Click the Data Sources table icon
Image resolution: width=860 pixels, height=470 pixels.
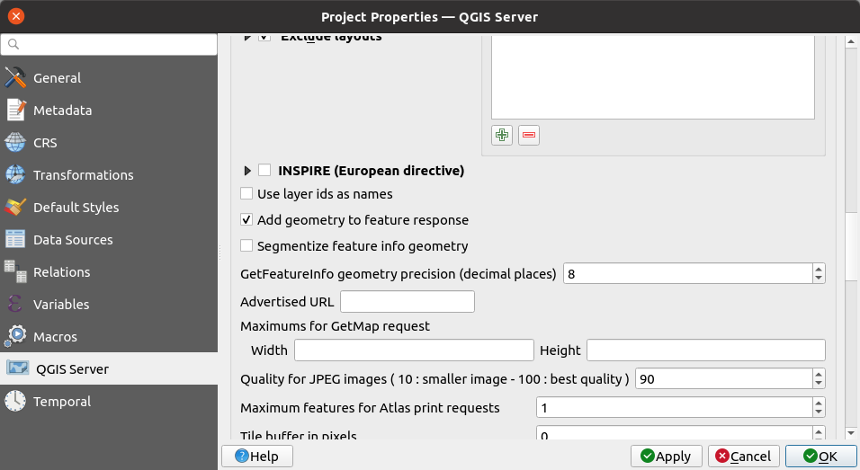pyautogui.click(x=15, y=239)
